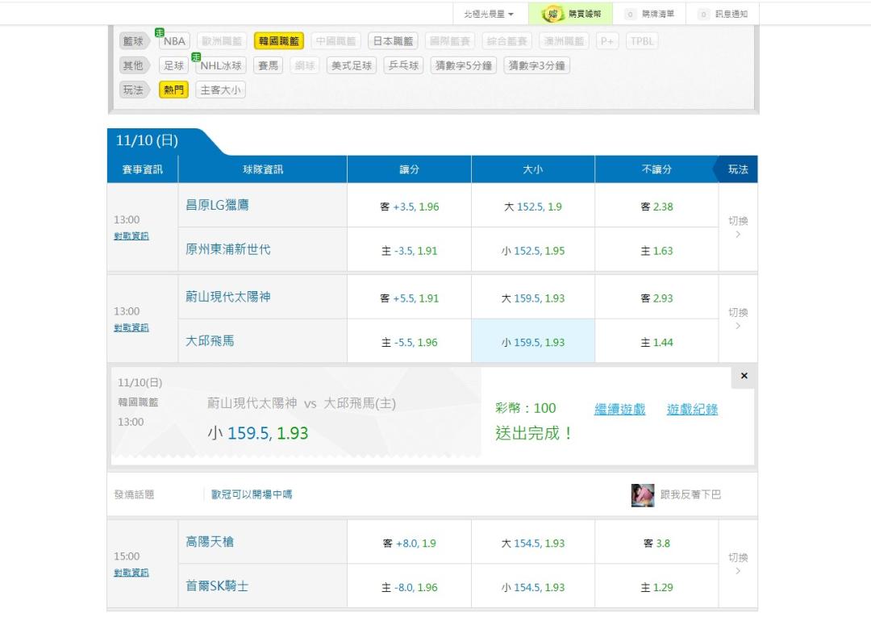This screenshot has width=871, height=621.
Task: Pick spread 客 +3.5, 1.96
Action: click(410, 206)
